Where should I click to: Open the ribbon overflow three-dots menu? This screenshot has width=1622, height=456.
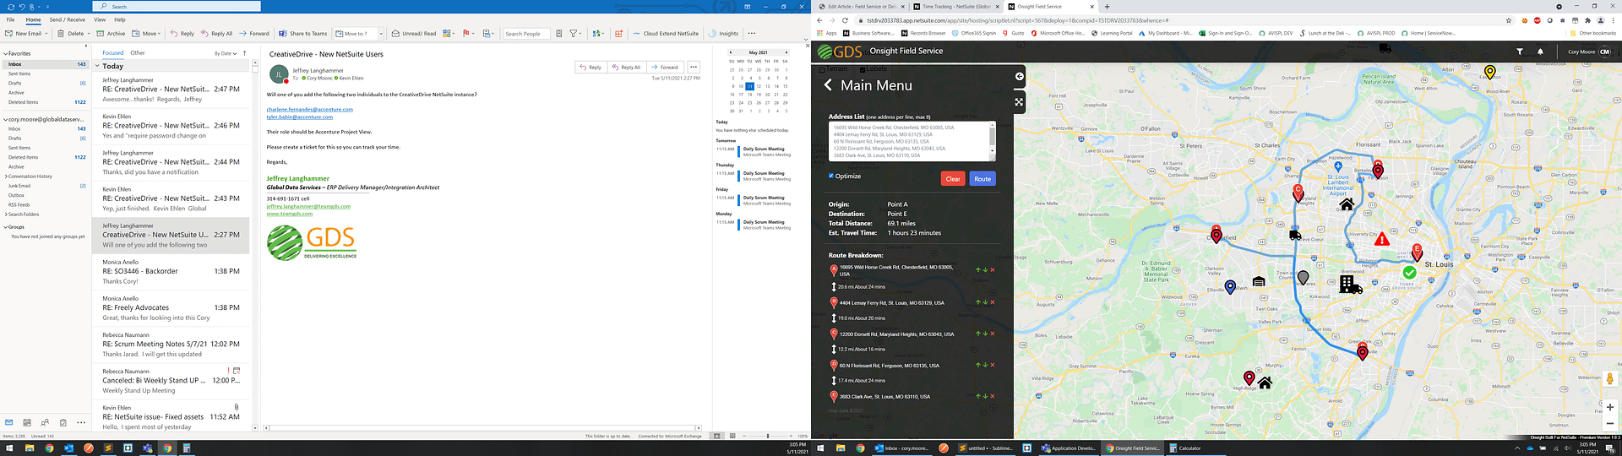tap(752, 34)
